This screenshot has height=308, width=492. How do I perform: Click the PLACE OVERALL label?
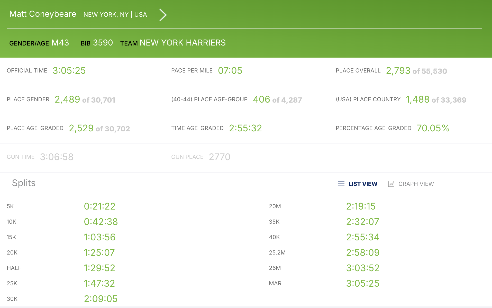358,70
